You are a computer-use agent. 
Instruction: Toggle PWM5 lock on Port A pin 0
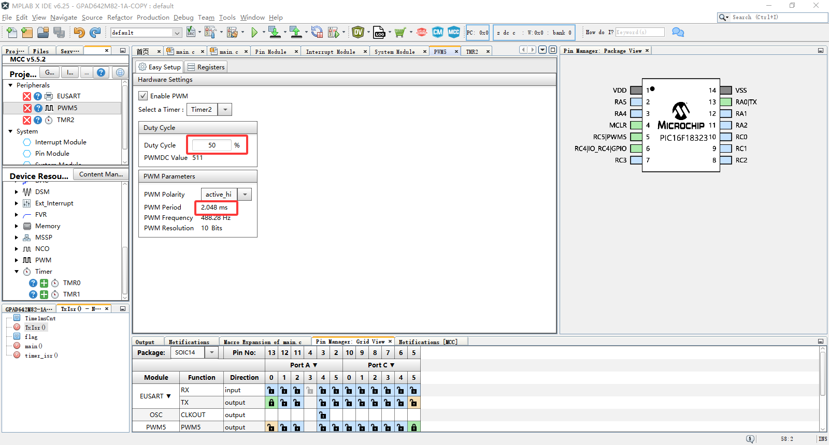[271, 427]
